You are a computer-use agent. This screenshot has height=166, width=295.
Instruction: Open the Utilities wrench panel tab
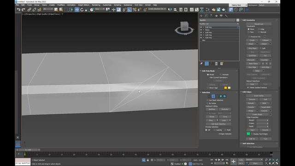226,16
